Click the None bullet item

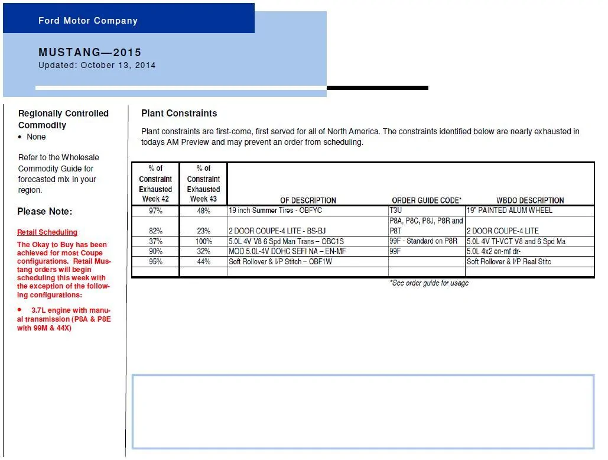pos(36,137)
